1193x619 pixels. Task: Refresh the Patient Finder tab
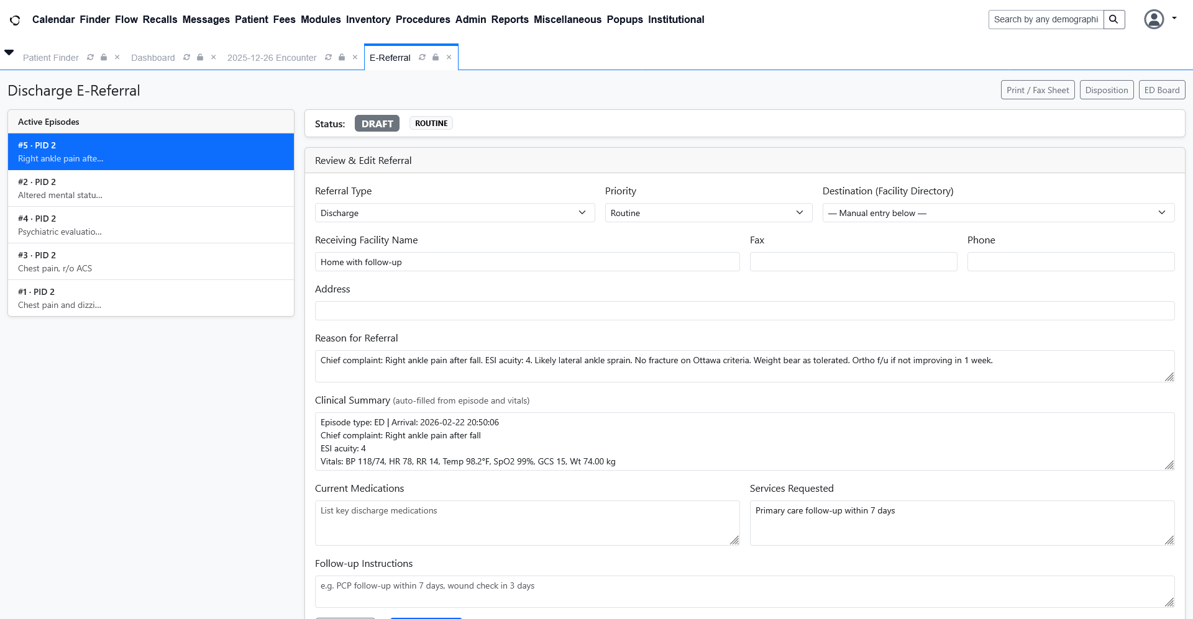[x=90, y=57]
